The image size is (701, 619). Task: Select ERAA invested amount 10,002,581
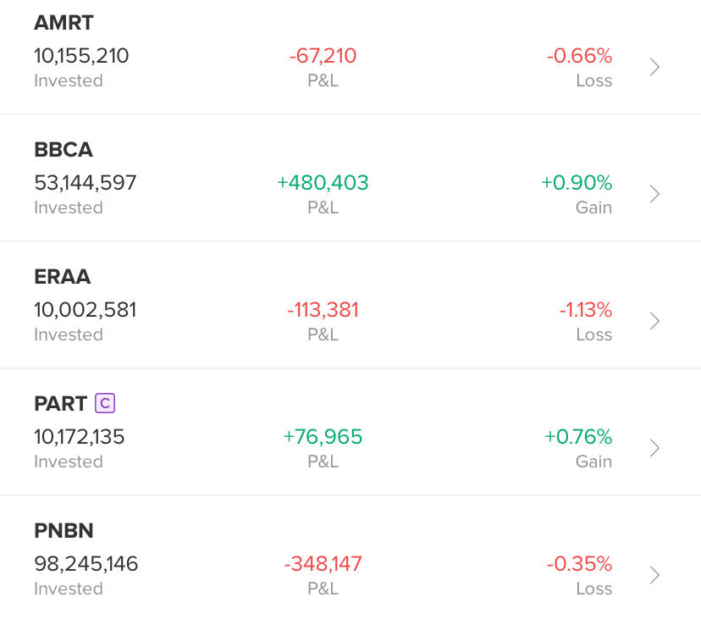click(x=85, y=310)
